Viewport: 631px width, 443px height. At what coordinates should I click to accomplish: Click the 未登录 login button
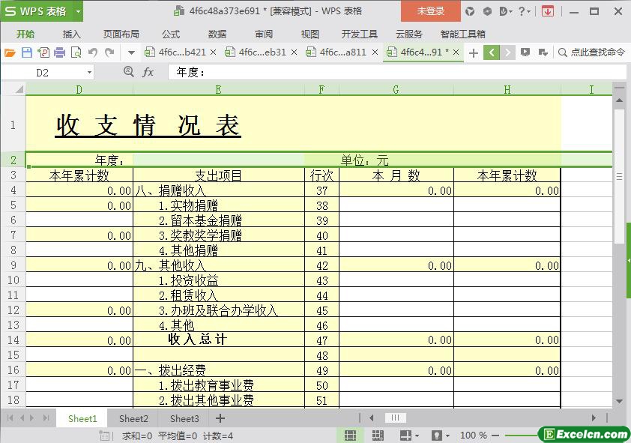click(431, 11)
